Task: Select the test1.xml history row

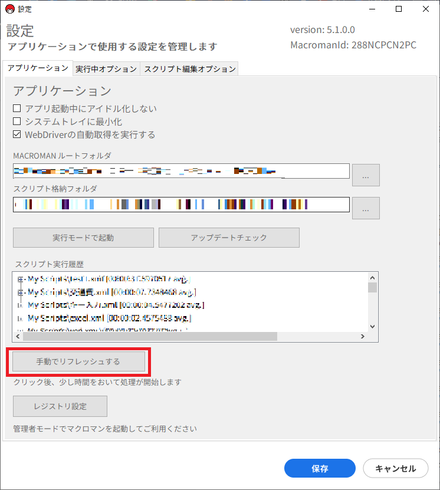Action: [x=109, y=279]
